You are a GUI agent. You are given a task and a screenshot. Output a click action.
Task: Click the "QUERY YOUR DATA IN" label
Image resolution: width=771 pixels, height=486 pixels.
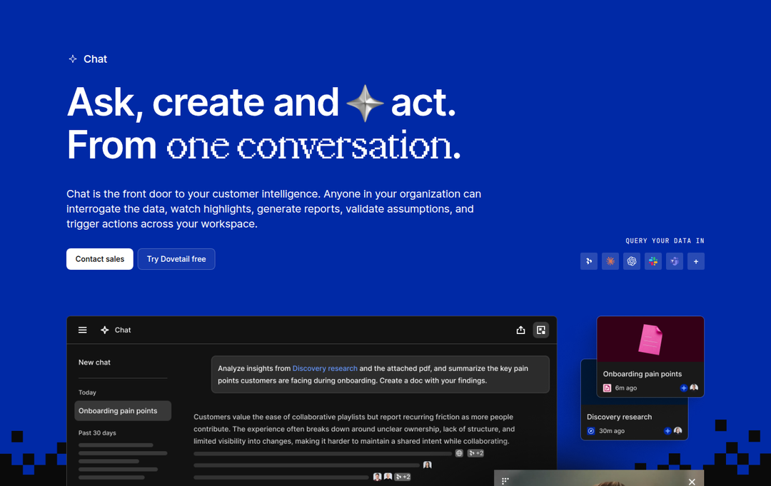[665, 241]
